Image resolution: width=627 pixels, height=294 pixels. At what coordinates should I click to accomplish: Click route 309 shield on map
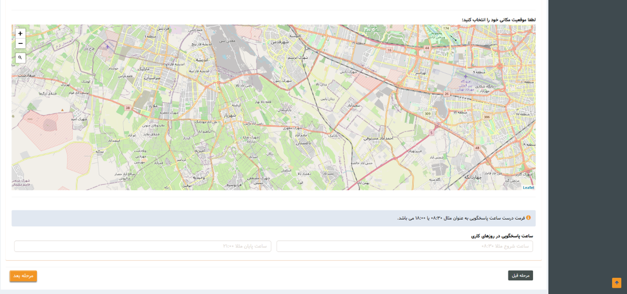tap(427, 114)
